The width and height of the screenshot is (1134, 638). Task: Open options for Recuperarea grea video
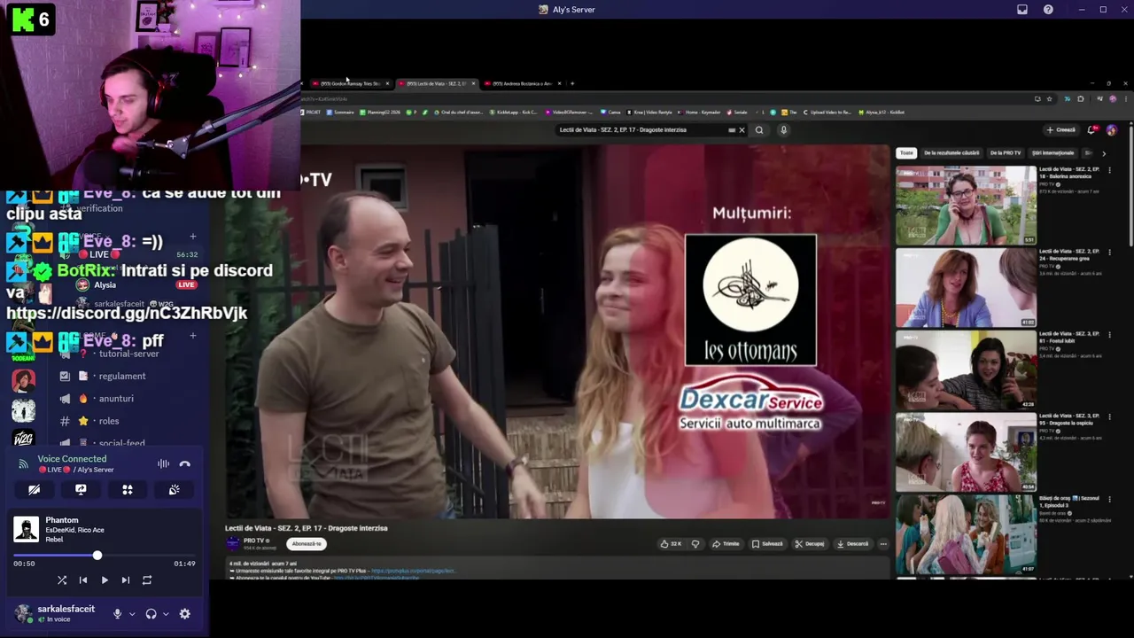(x=1110, y=253)
